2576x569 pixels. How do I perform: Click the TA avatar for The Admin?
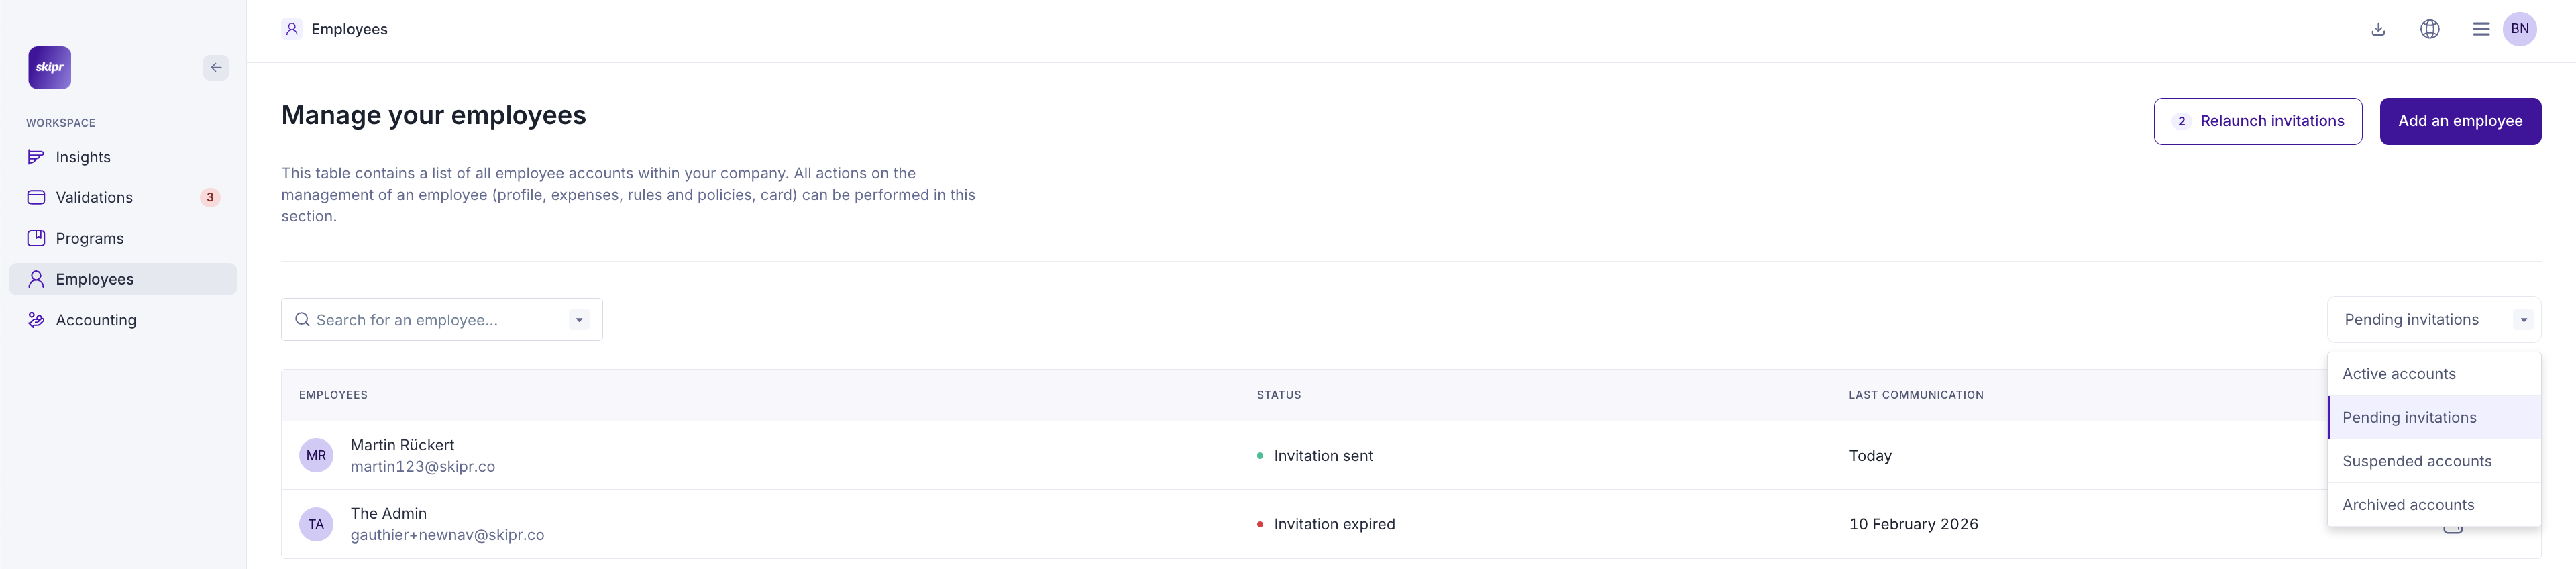tap(316, 524)
